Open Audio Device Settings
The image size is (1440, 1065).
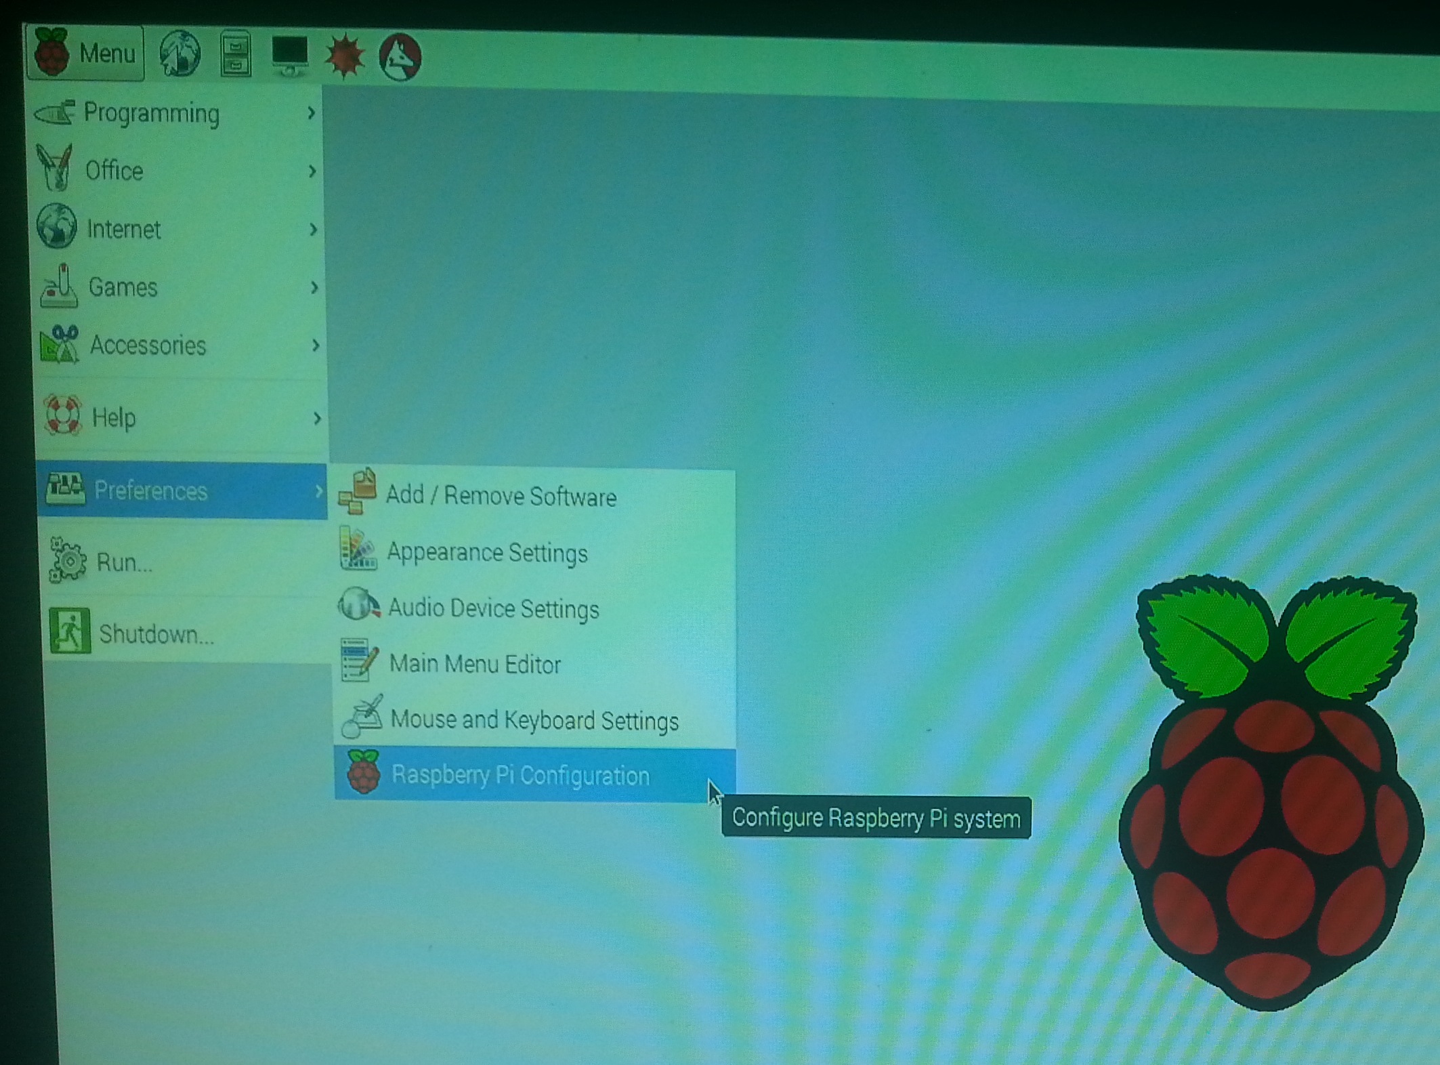[x=535, y=608]
